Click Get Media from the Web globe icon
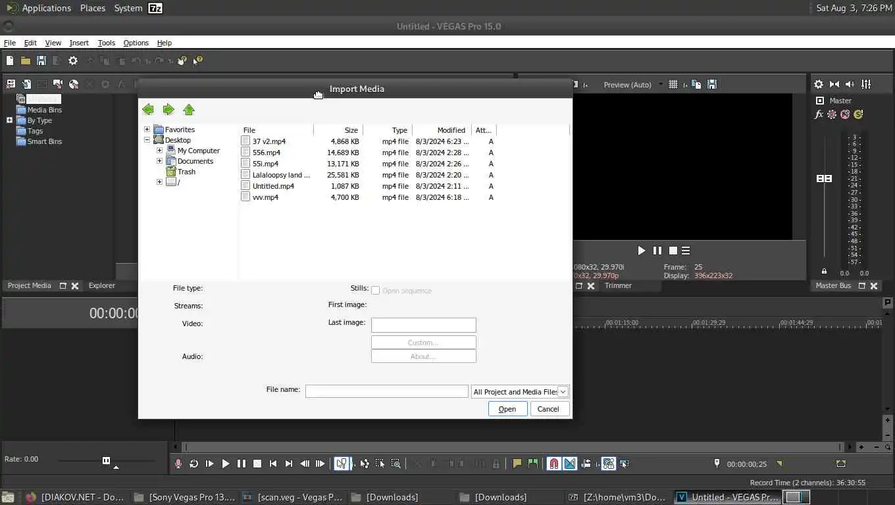895x505 pixels. [x=74, y=84]
